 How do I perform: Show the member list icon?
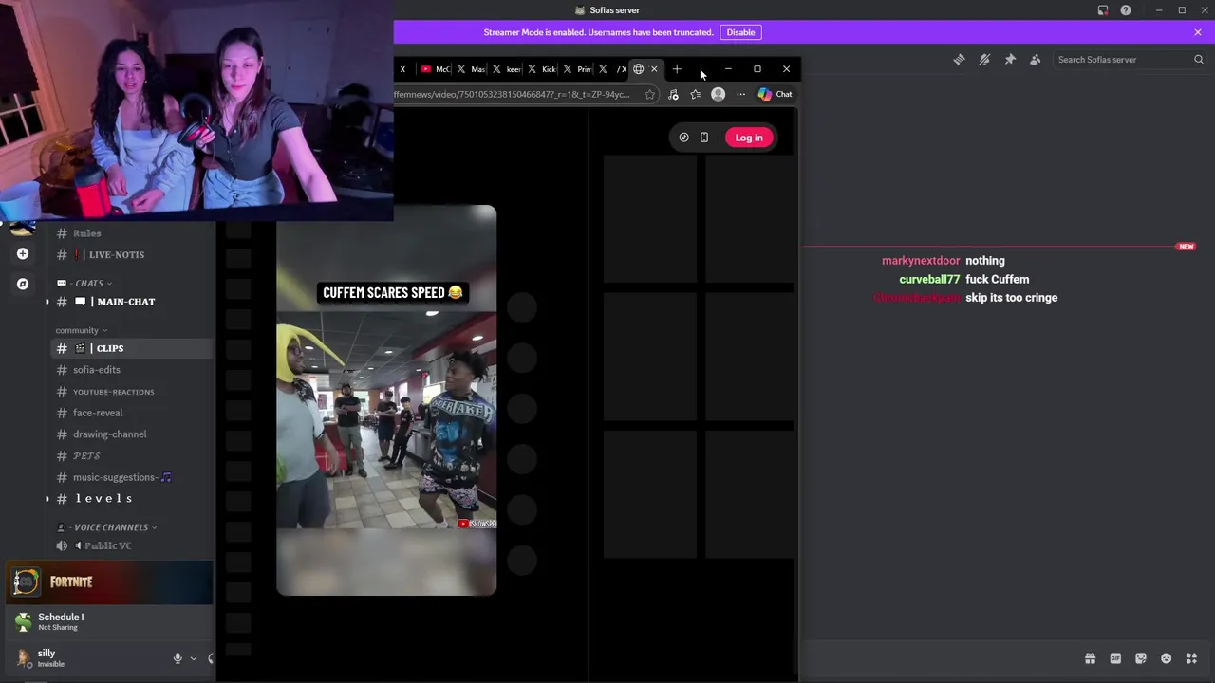tap(1035, 60)
